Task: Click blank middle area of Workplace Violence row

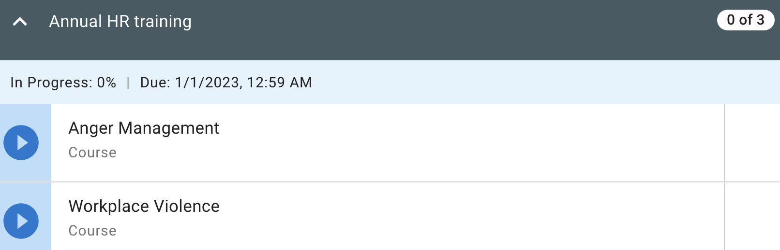Action: (x=435, y=221)
